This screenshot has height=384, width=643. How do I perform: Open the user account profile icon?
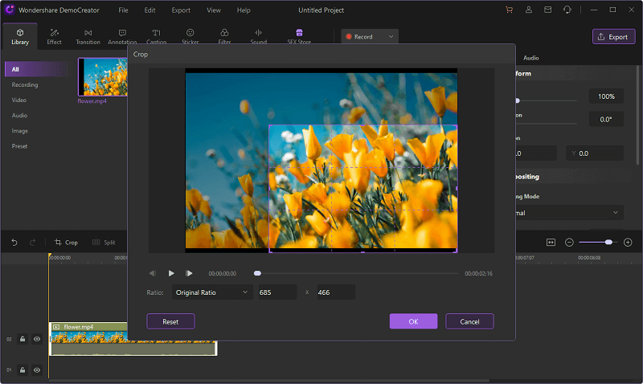pos(530,10)
